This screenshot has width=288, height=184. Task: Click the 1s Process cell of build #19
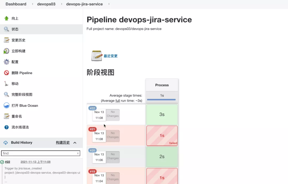click(x=162, y=176)
